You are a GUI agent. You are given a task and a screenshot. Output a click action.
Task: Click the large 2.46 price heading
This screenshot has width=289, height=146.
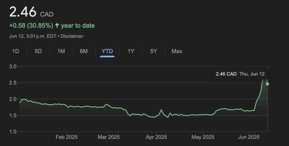coord(23,12)
